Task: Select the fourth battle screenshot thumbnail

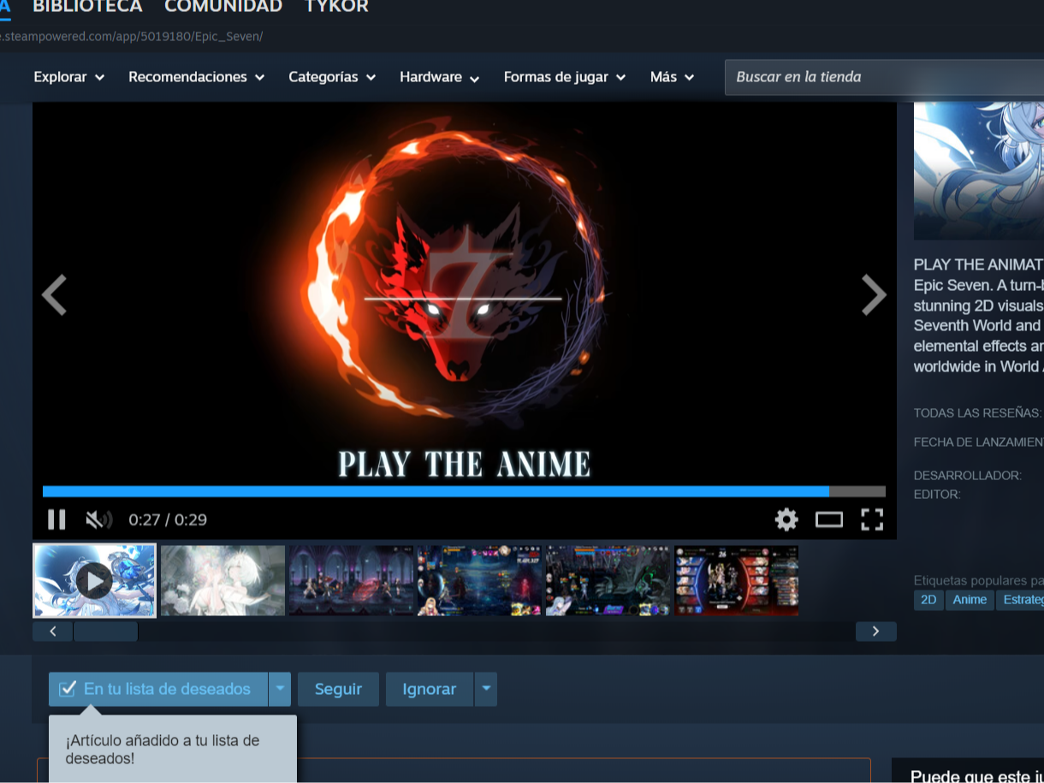Action: (x=479, y=580)
